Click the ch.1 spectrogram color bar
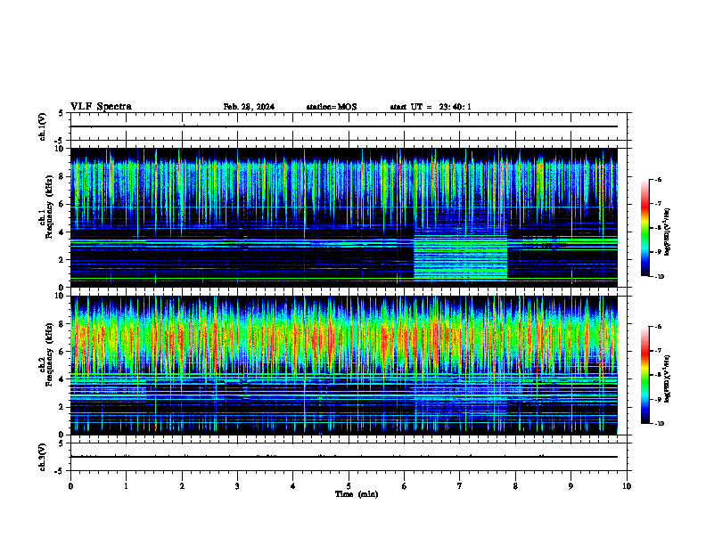This screenshot has width=706, height=545. [644, 228]
